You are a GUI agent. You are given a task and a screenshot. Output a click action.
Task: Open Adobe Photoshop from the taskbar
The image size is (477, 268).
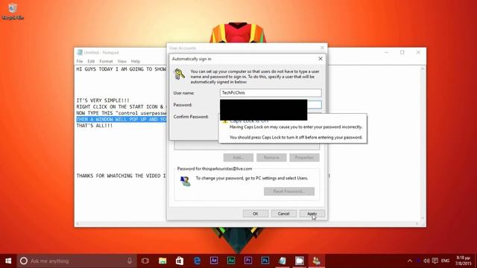coord(265,261)
